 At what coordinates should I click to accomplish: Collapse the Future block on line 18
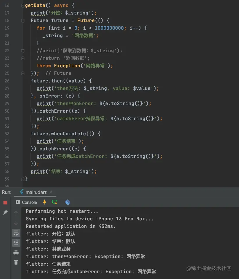coord(23,21)
